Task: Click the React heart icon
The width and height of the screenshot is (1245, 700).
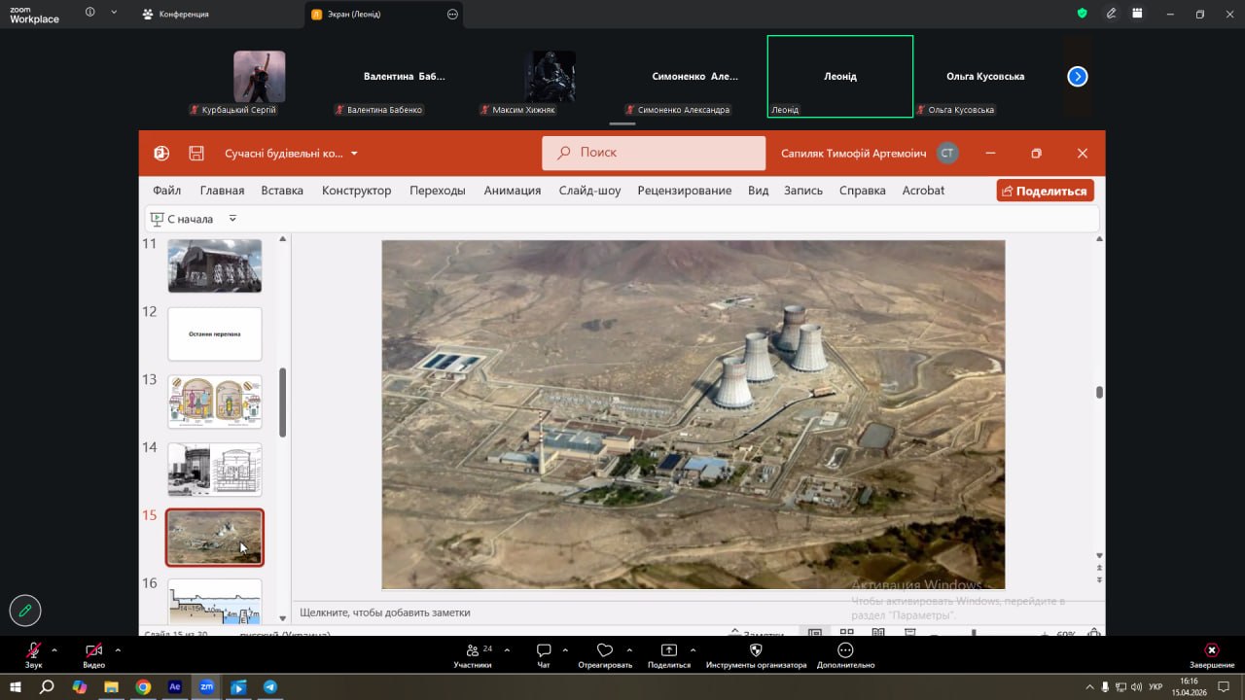Action: (604, 650)
